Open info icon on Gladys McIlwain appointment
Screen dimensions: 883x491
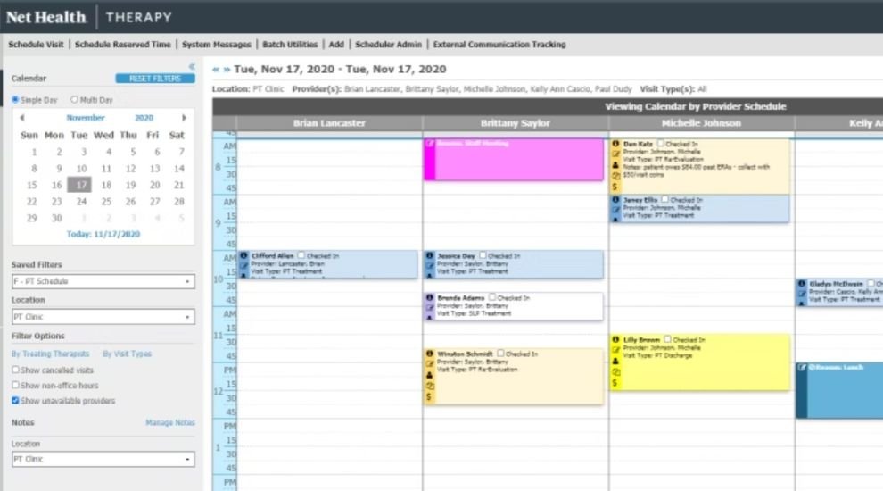pos(802,284)
